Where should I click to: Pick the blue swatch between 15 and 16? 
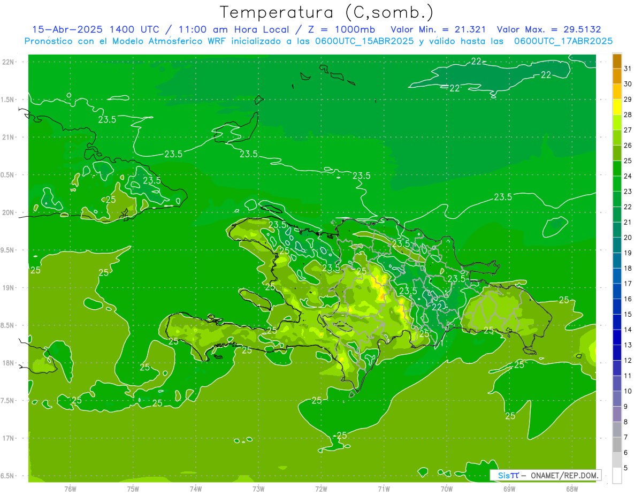tap(617, 307)
